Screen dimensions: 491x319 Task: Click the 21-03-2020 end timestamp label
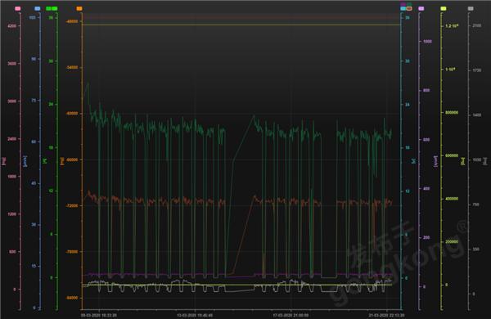coord(386,315)
